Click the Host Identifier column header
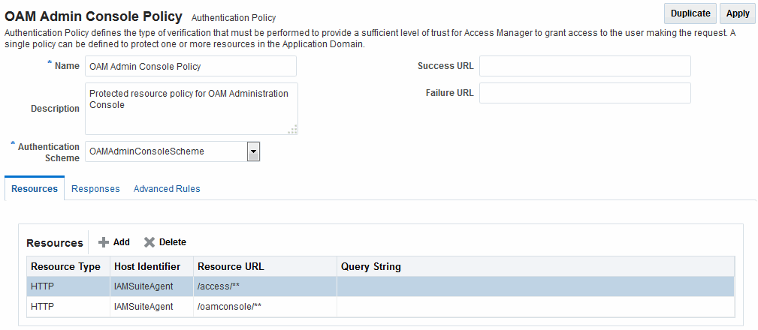Screen dimensions: 758x330 click(x=152, y=266)
